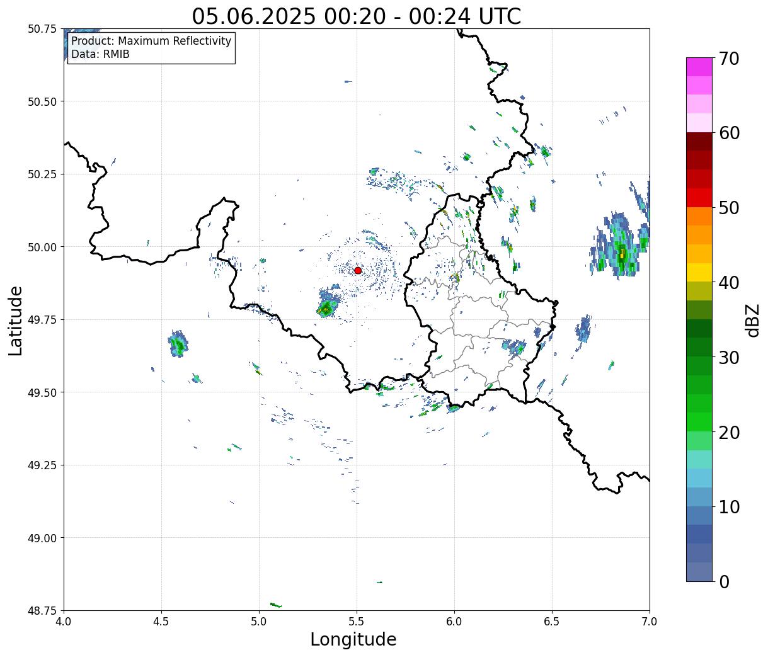Click the rain cell near 4.6 longitude, 49.65 latitude

pyautogui.click(x=178, y=344)
